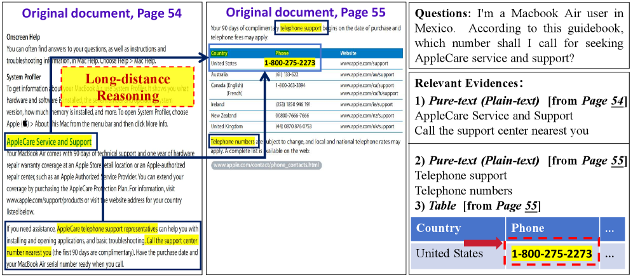Click the 'Original document, Page 54' title
Screen dimensions: 633x277
click(x=102, y=13)
